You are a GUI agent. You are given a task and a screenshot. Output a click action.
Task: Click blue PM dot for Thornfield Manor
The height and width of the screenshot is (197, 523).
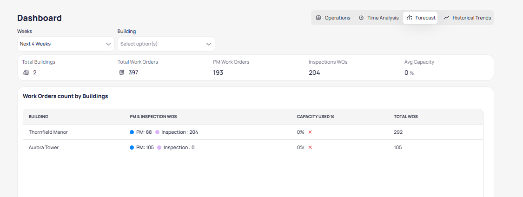click(132, 132)
